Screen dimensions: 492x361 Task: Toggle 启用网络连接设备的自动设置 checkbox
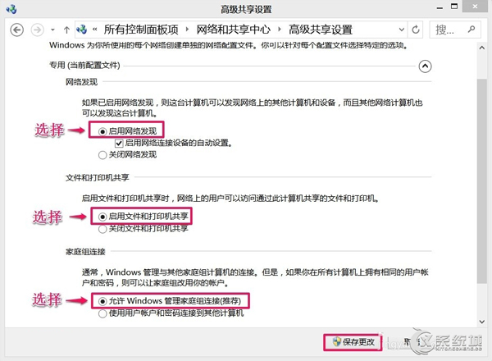pos(119,144)
